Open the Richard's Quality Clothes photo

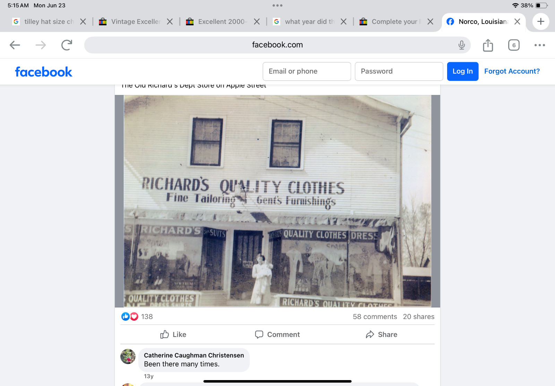(277, 201)
